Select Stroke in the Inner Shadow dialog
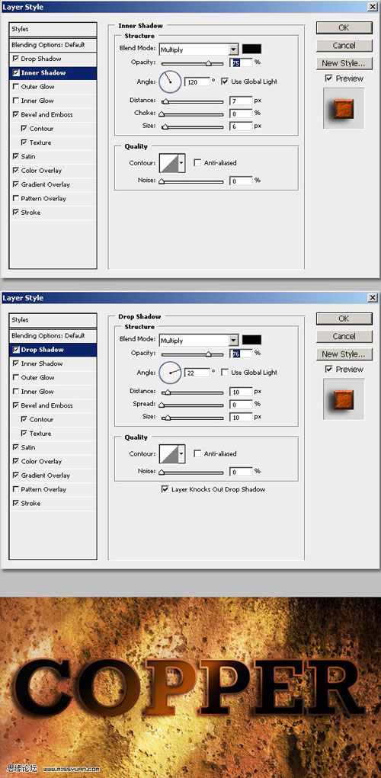This screenshot has height=778, width=381. pyautogui.click(x=30, y=213)
